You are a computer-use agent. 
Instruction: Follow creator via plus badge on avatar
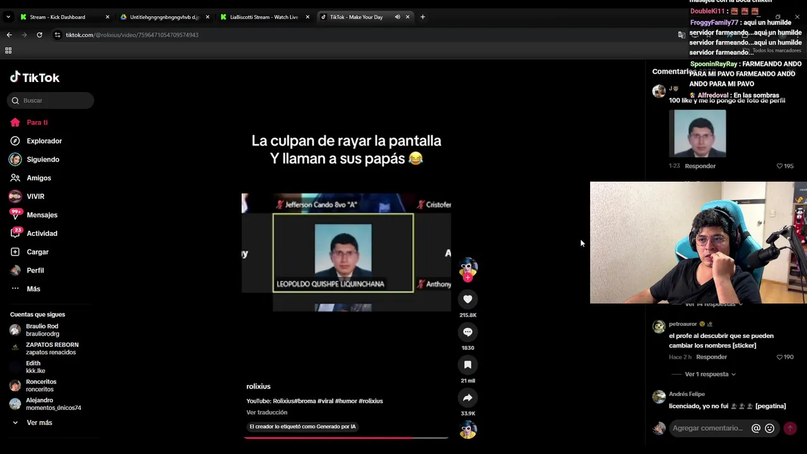[468, 277]
